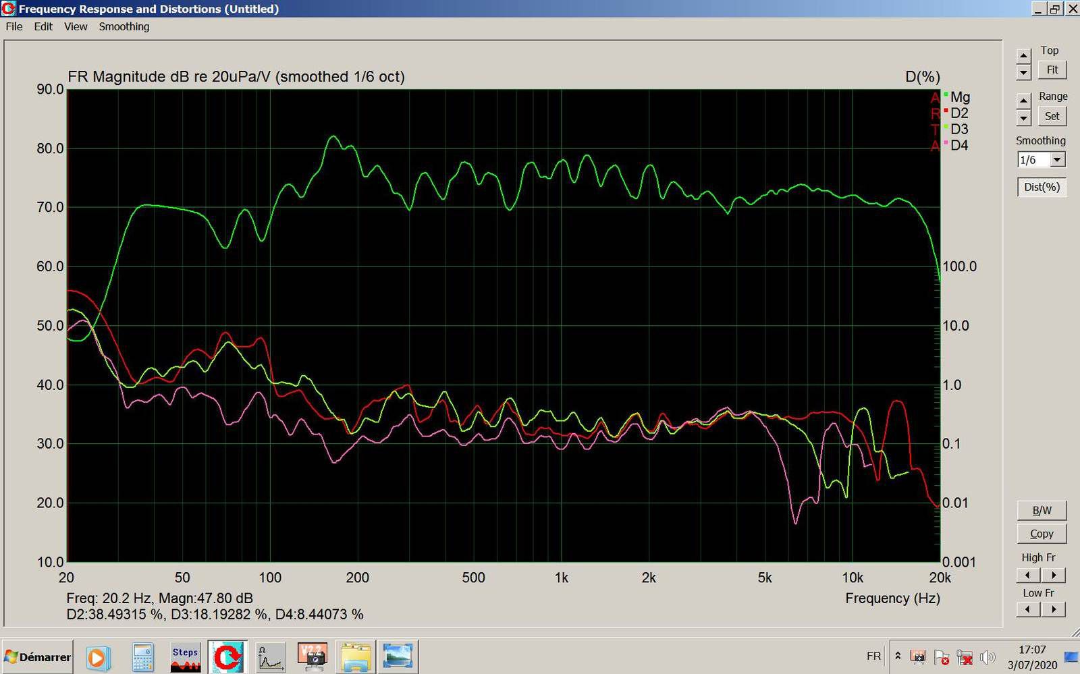Click the 'Frequency (Hz)' axis label
Image resolution: width=1080 pixels, height=674 pixels.
892,598
